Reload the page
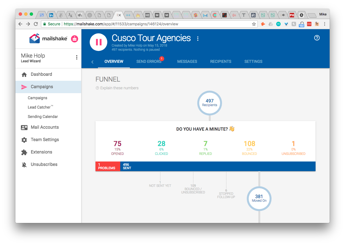Screen dimensions: 345x245 click(36, 24)
